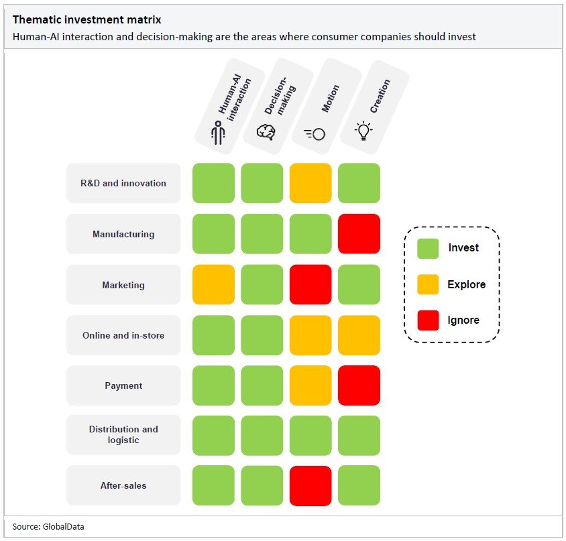Click the Creation lightbulb icon
The image size is (566, 541).
363,130
